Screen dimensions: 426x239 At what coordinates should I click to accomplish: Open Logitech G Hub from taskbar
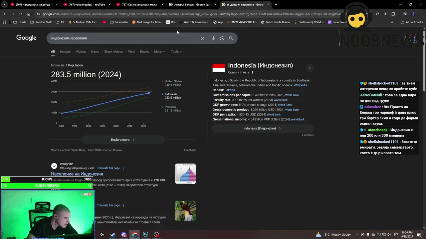point(102,235)
